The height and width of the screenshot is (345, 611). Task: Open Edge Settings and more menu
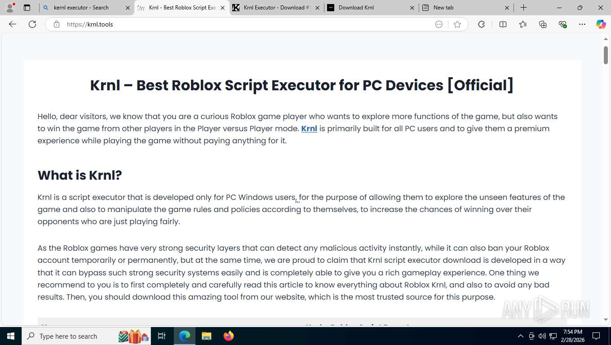tap(582, 24)
